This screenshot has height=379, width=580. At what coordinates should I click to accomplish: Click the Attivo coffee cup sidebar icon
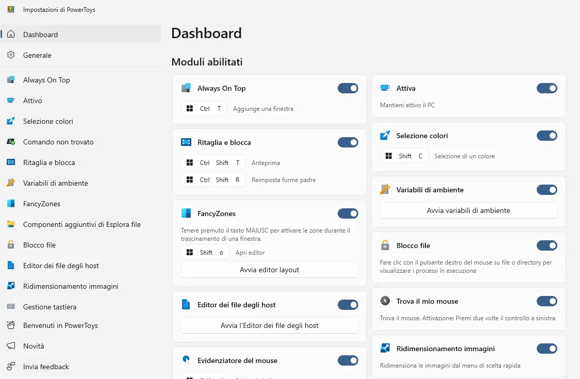coord(11,101)
